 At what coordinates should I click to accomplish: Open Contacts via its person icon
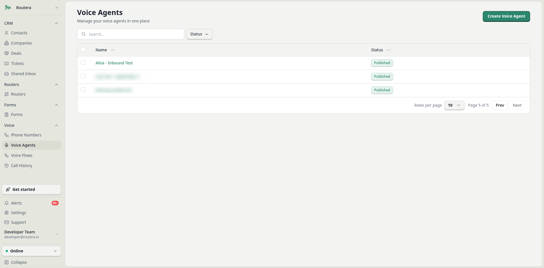7,33
